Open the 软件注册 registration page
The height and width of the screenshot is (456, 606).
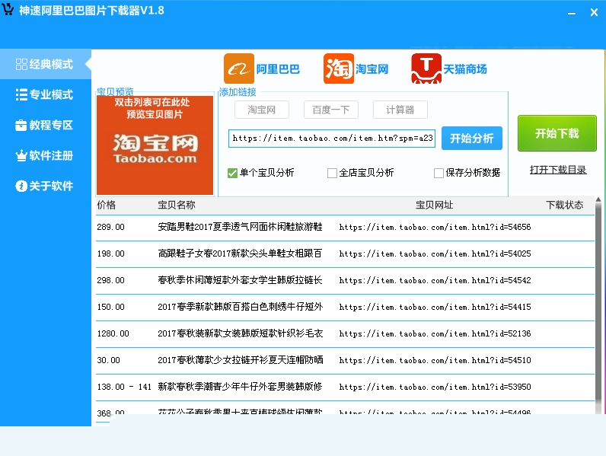click(45, 156)
